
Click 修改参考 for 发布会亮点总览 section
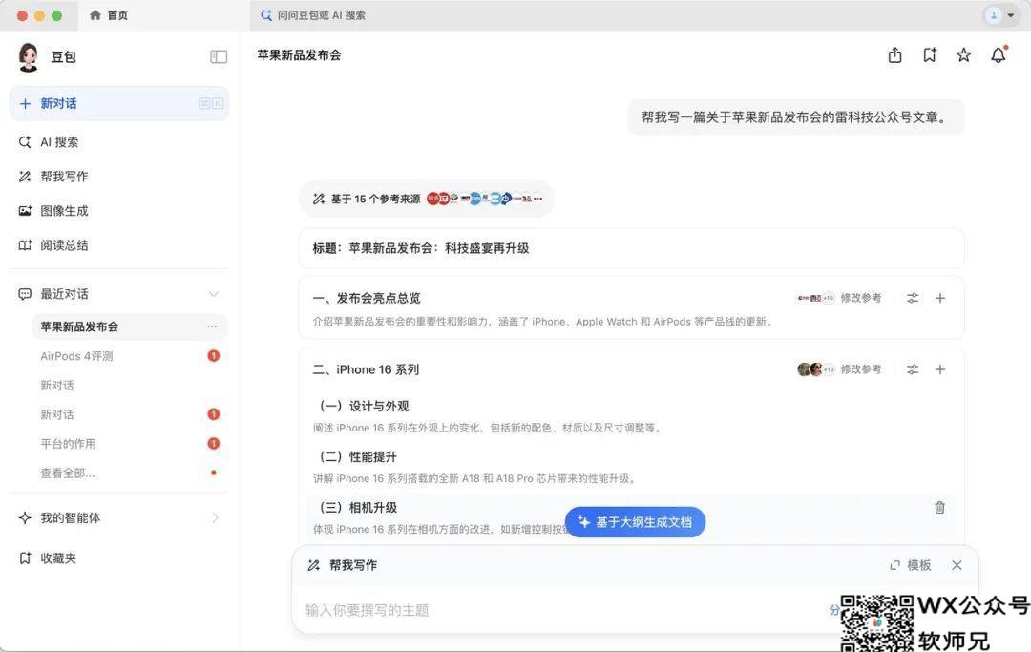click(860, 298)
